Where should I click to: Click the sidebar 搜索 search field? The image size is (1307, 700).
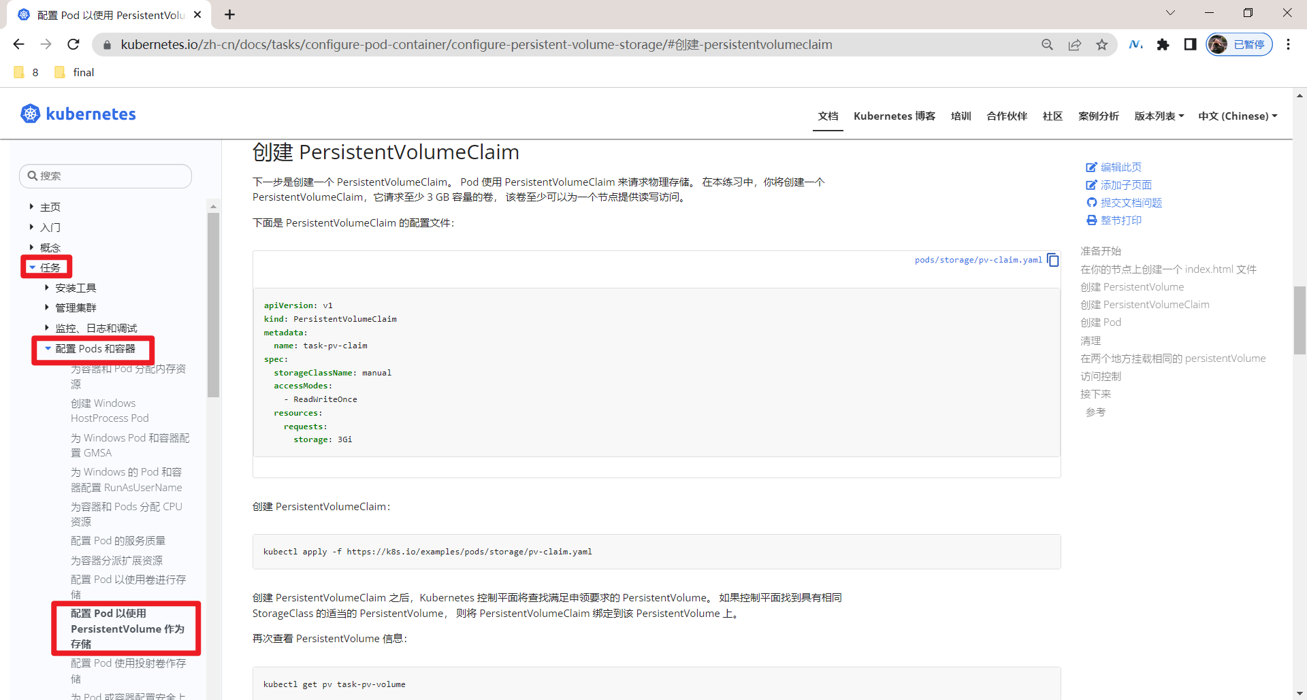pyautogui.click(x=106, y=176)
